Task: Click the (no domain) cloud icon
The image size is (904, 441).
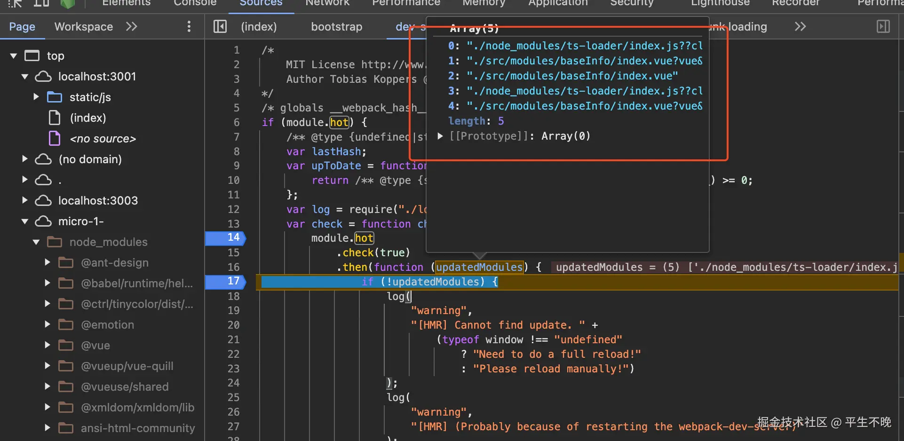Action: point(43,159)
